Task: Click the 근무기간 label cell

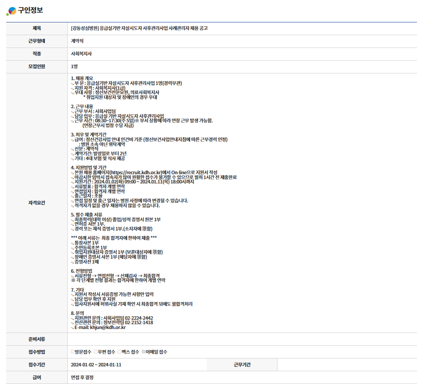Action: click(x=242, y=365)
